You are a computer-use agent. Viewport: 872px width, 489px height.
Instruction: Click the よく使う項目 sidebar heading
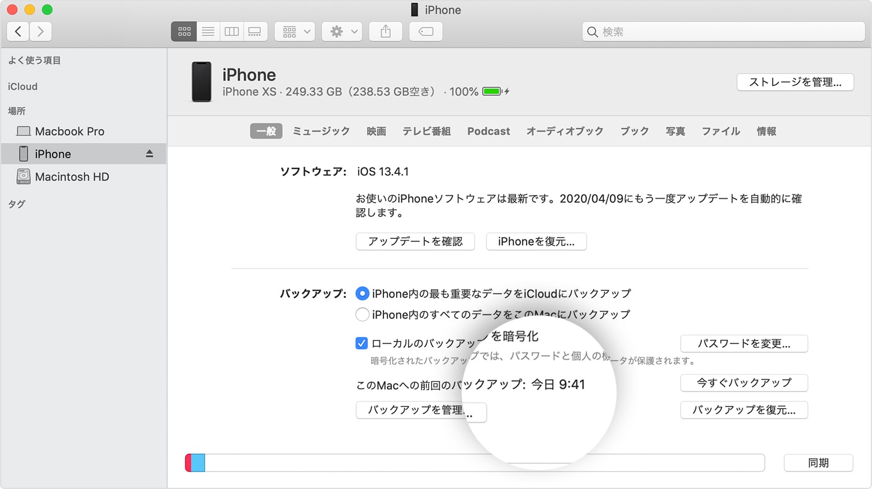point(35,60)
